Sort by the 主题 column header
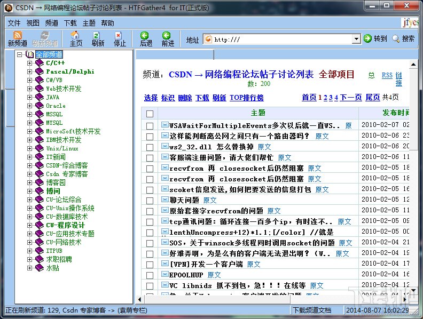The image size is (423, 319). pyautogui.click(x=258, y=113)
